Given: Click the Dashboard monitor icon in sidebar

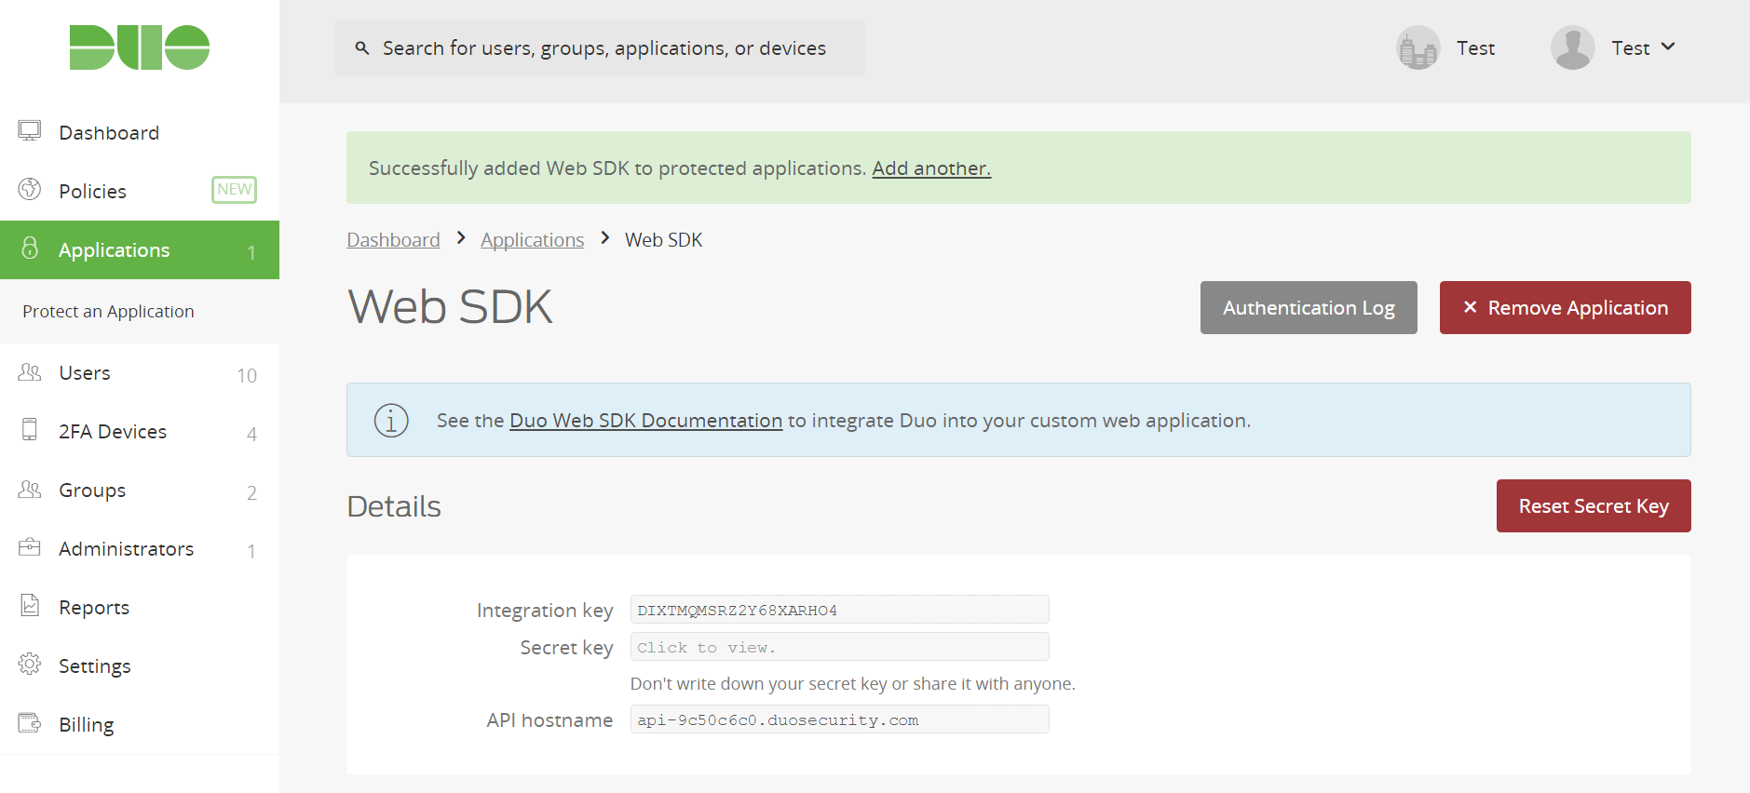Looking at the screenshot, I should pos(30,131).
